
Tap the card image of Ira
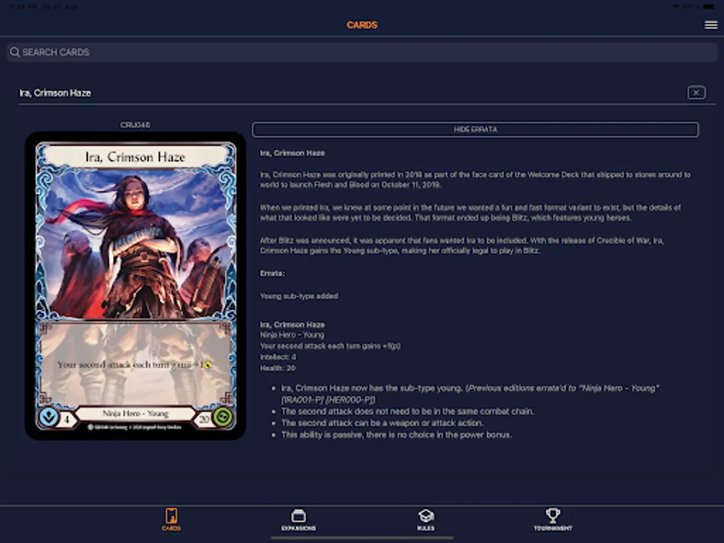(135, 286)
